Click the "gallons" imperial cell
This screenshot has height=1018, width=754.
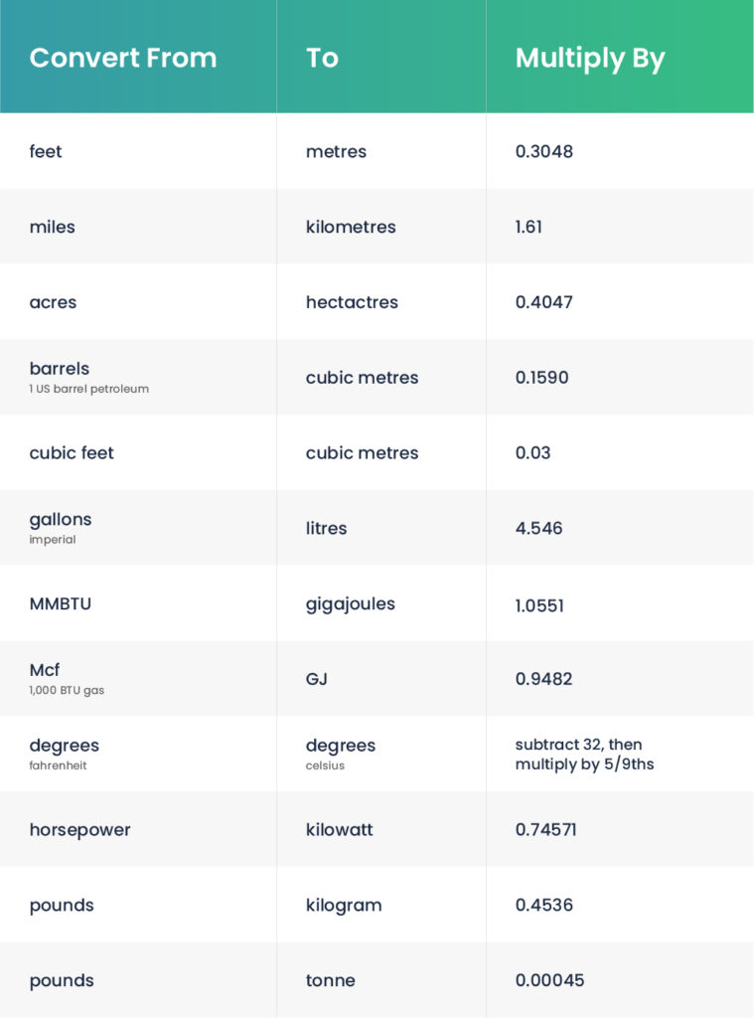click(61, 520)
